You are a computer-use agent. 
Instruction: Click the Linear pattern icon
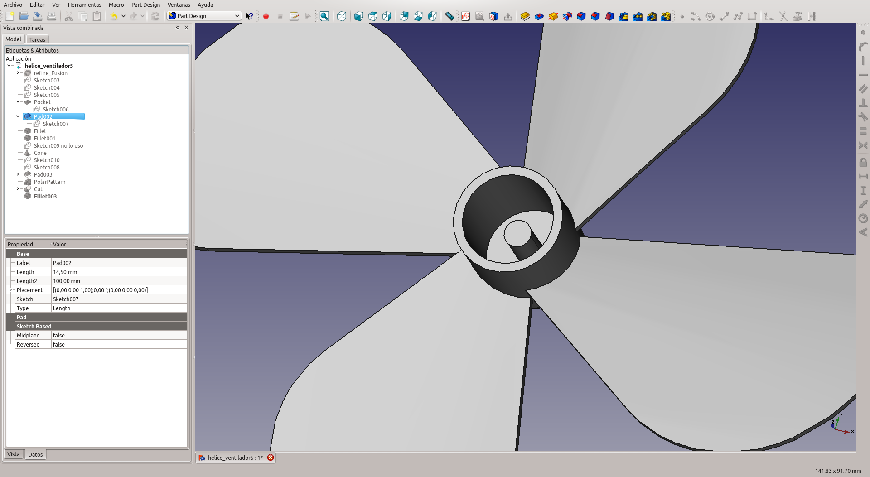click(638, 16)
